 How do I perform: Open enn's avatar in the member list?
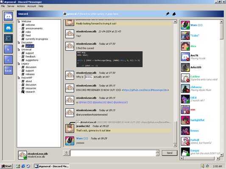pyautogui.click(x=185, y=109)
